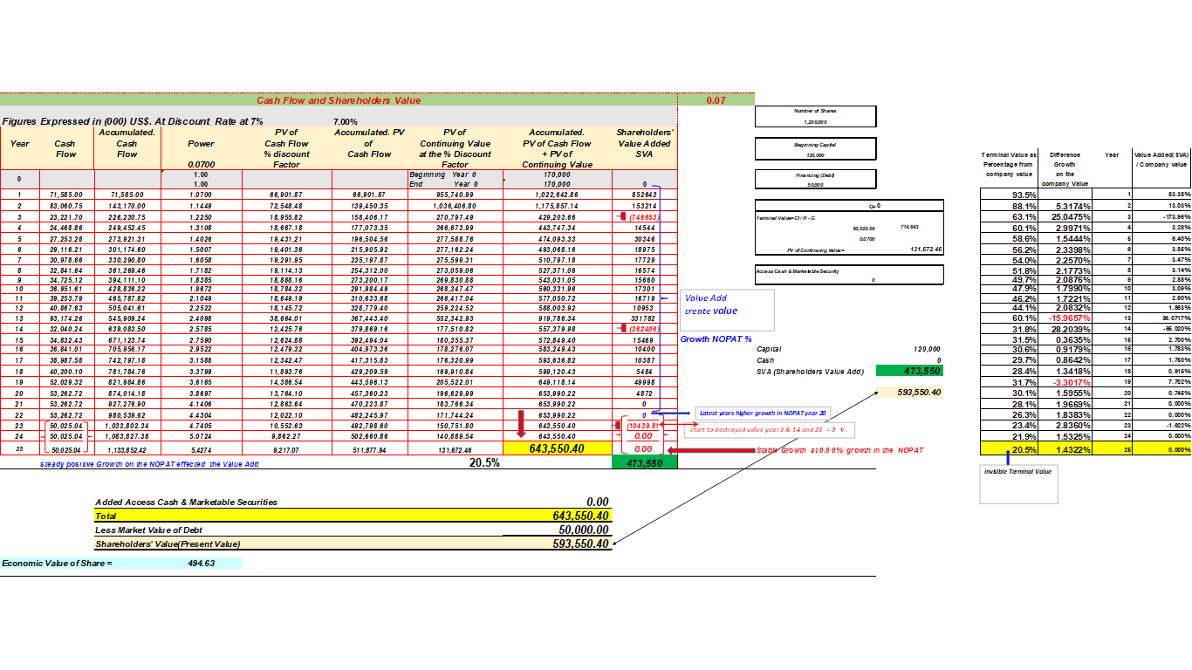Select the 'Growth NOPAT %' label

tap(715, 338)
